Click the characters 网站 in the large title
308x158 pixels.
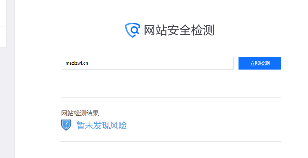point(155,30)
